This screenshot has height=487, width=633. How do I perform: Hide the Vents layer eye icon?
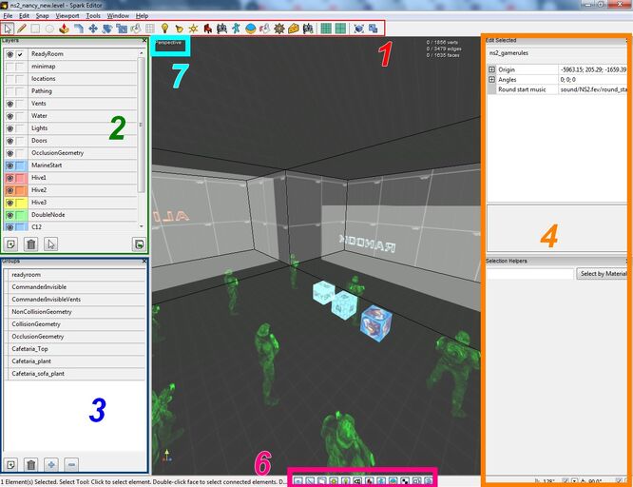tap(10, 104)
